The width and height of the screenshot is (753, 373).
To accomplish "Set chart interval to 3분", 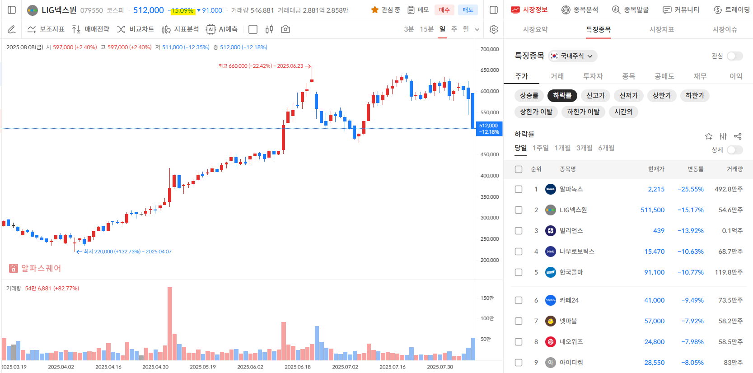I will point(409,29).
